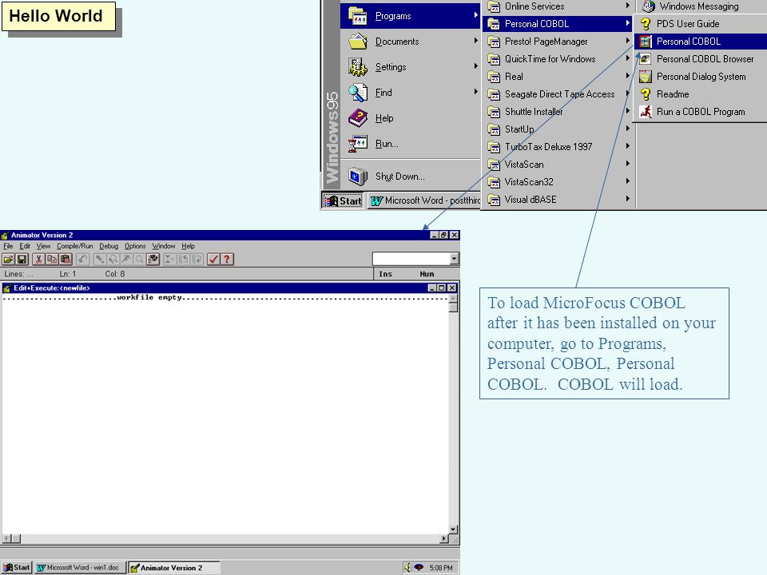Click the Run a COBOL Program runner icon
Viewport: 767px width, 575px height.
[x=646, y=112]
